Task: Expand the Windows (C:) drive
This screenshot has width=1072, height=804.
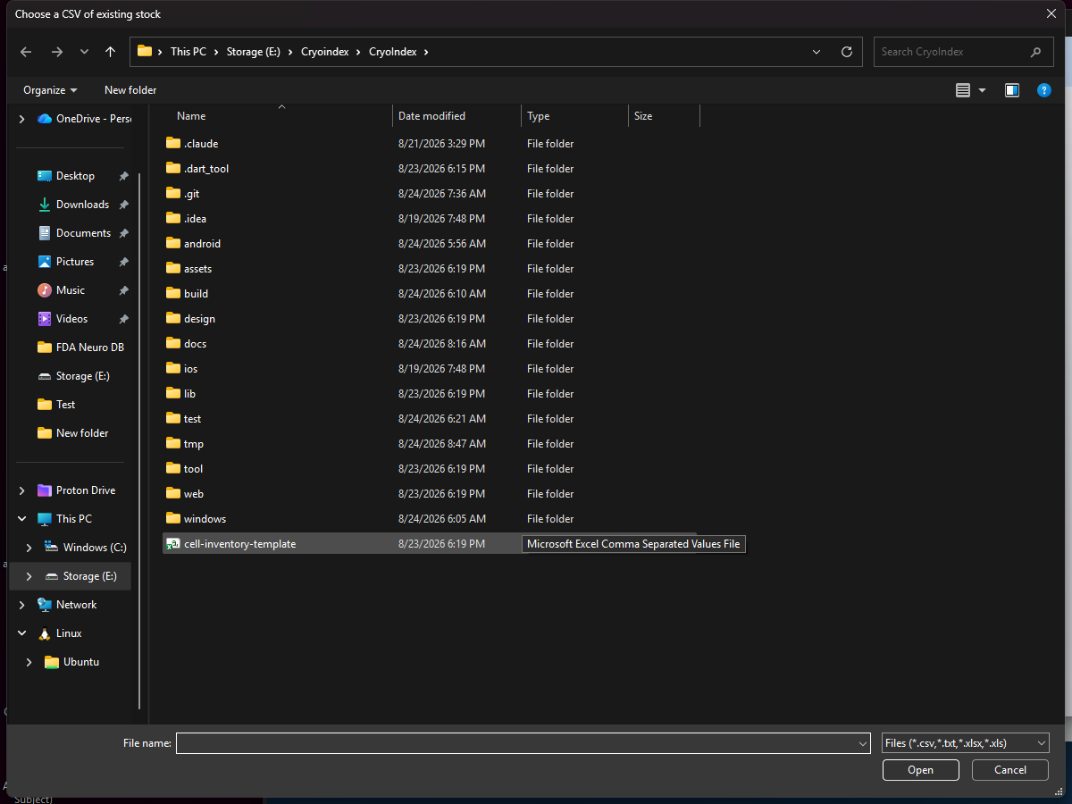Action: pos(29,548)
